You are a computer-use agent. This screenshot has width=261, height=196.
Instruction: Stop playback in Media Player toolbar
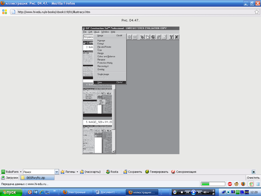182,192
